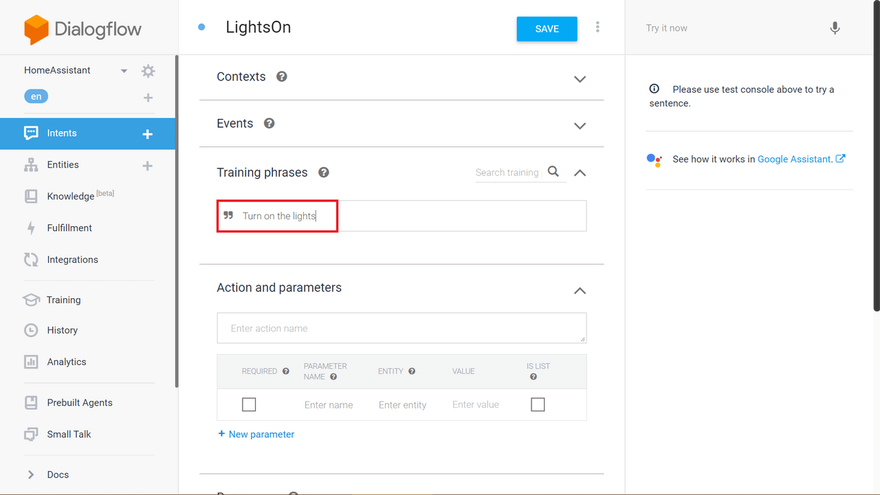
Task: Click the microphone icon in test console
Action: coord(835,28)
